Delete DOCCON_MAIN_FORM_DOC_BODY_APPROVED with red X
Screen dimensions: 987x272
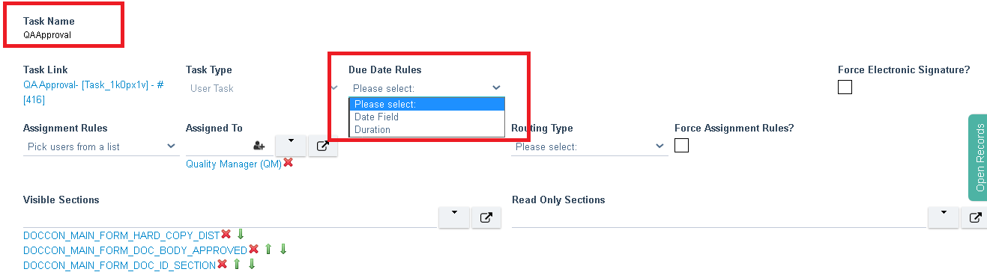253,250
